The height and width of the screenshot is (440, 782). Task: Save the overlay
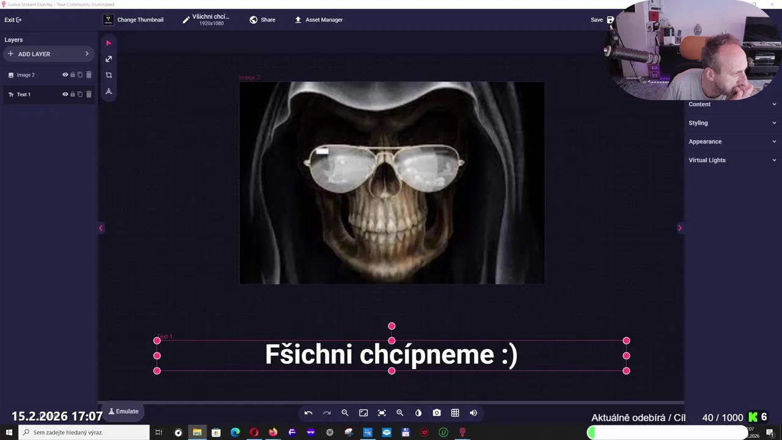602,20
